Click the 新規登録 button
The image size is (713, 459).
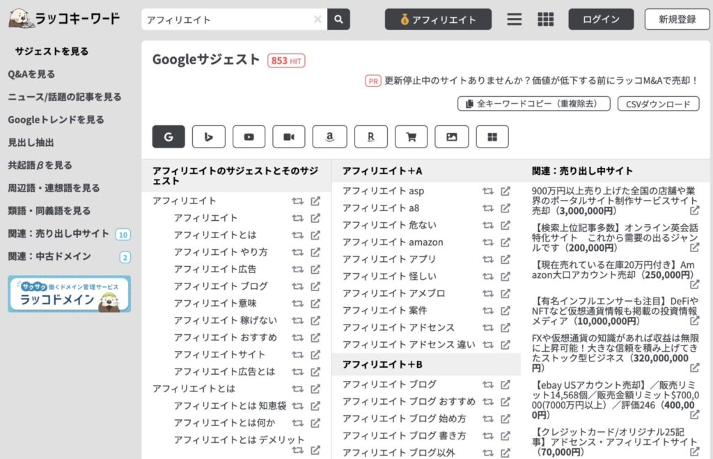[x=677, y=19]
